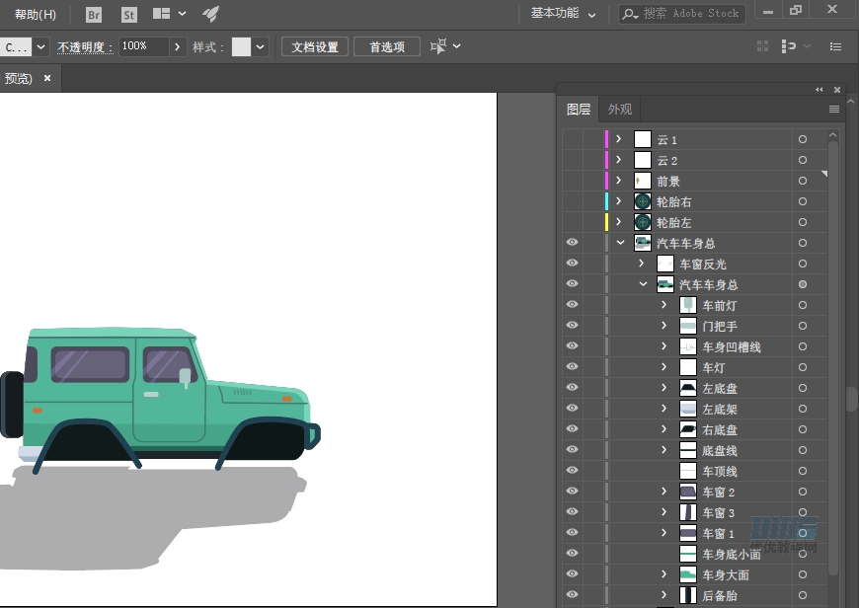Click the target circle for 汽车车身总 sublayer
859x608 pixels.
click(802, 284)
